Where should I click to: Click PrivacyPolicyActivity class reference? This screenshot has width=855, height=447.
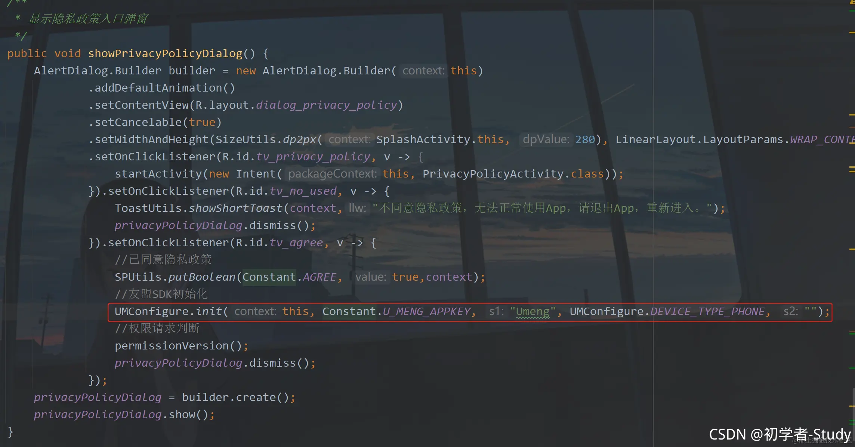[493, 174]
